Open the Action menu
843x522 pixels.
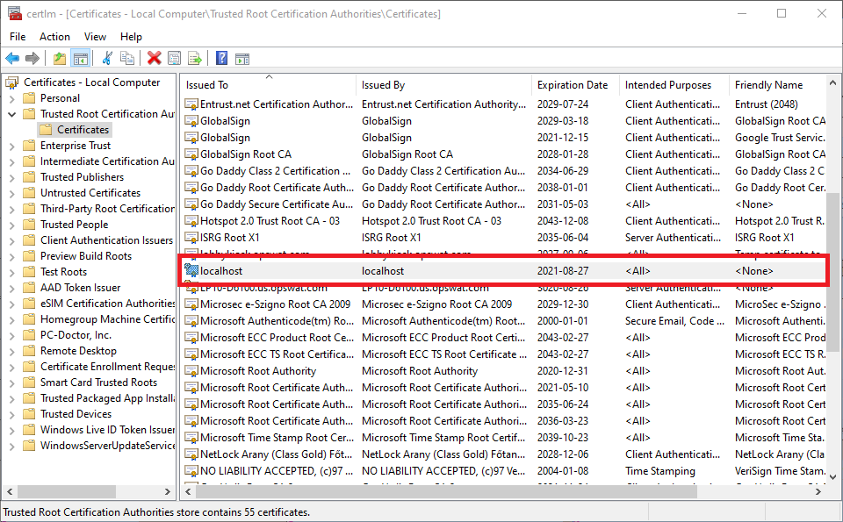pyautogui.click(x=54, y=37)
